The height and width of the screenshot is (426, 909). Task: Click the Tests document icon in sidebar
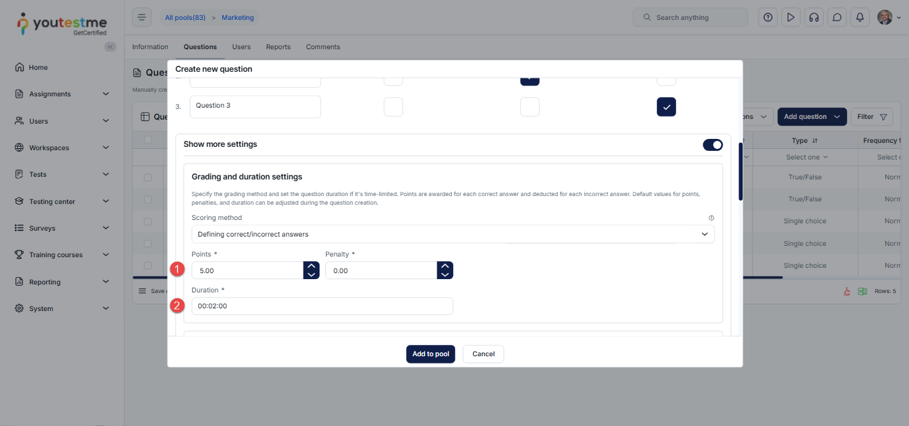(19, 174)
